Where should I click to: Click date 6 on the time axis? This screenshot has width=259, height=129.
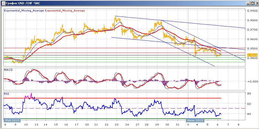[218, 124]
